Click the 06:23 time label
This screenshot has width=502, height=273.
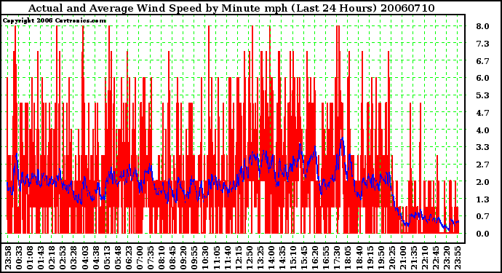(x=128, y=258)
